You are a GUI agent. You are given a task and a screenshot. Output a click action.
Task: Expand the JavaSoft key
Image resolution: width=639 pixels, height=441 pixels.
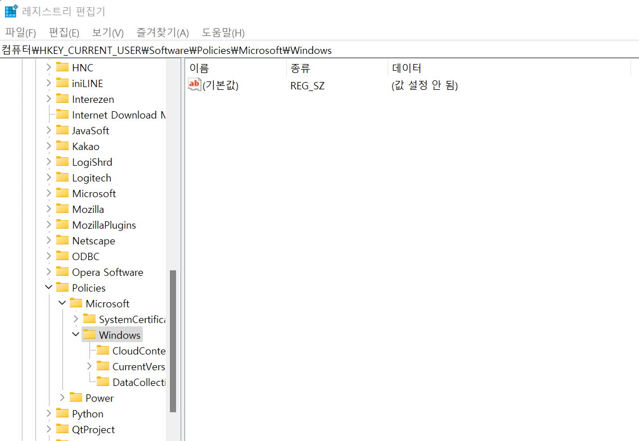pos(48,130)
